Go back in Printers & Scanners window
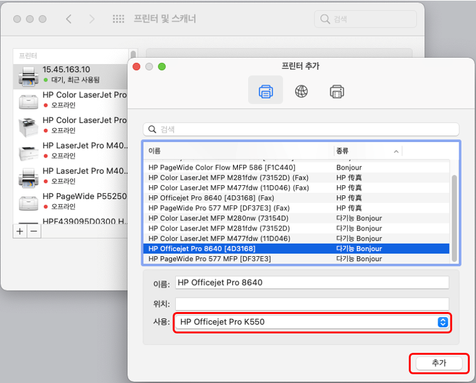Viewport: 476px width, 383px height. pyautogui.click(x=68, y=19)
